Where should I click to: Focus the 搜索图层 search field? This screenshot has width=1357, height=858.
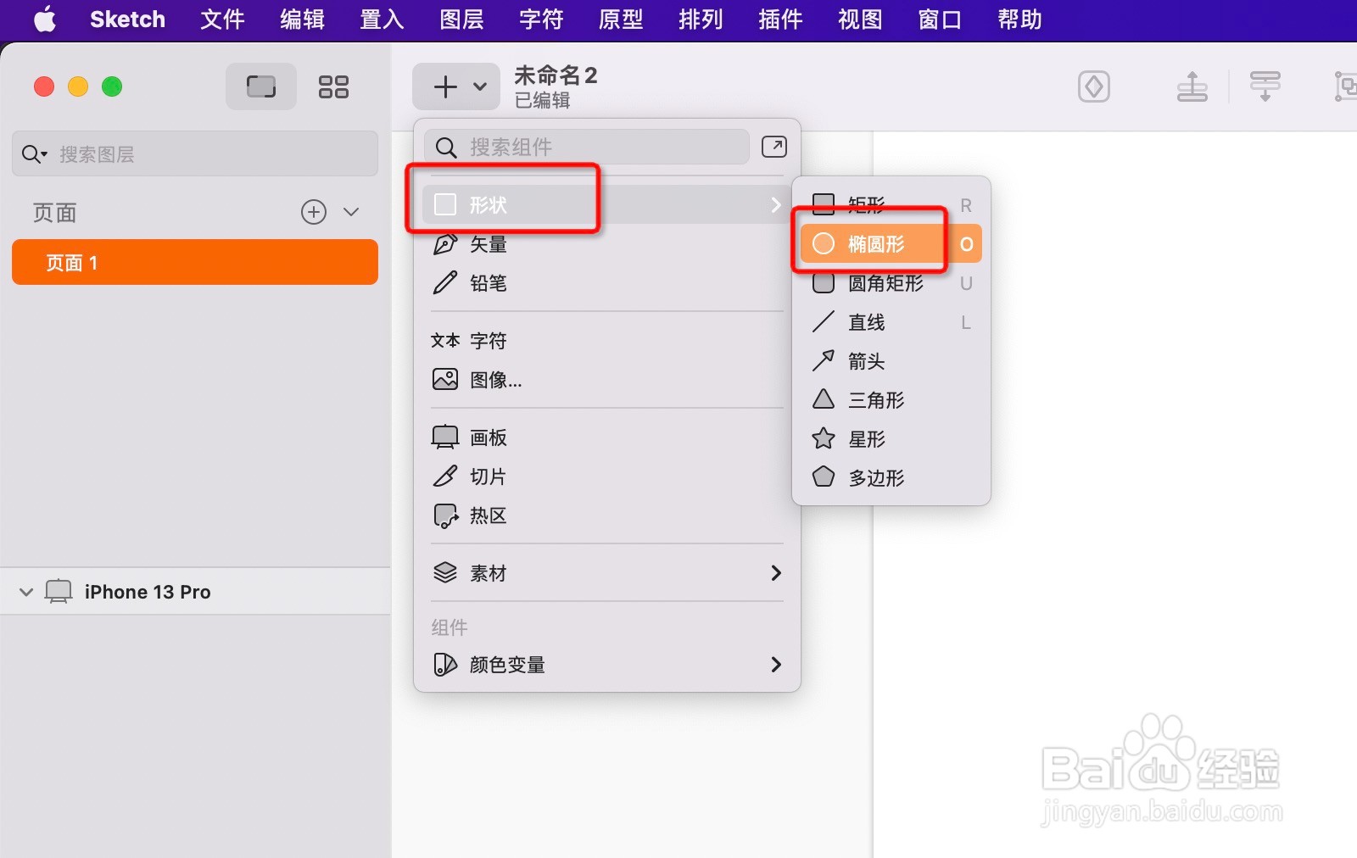click(x=195, y=153)
